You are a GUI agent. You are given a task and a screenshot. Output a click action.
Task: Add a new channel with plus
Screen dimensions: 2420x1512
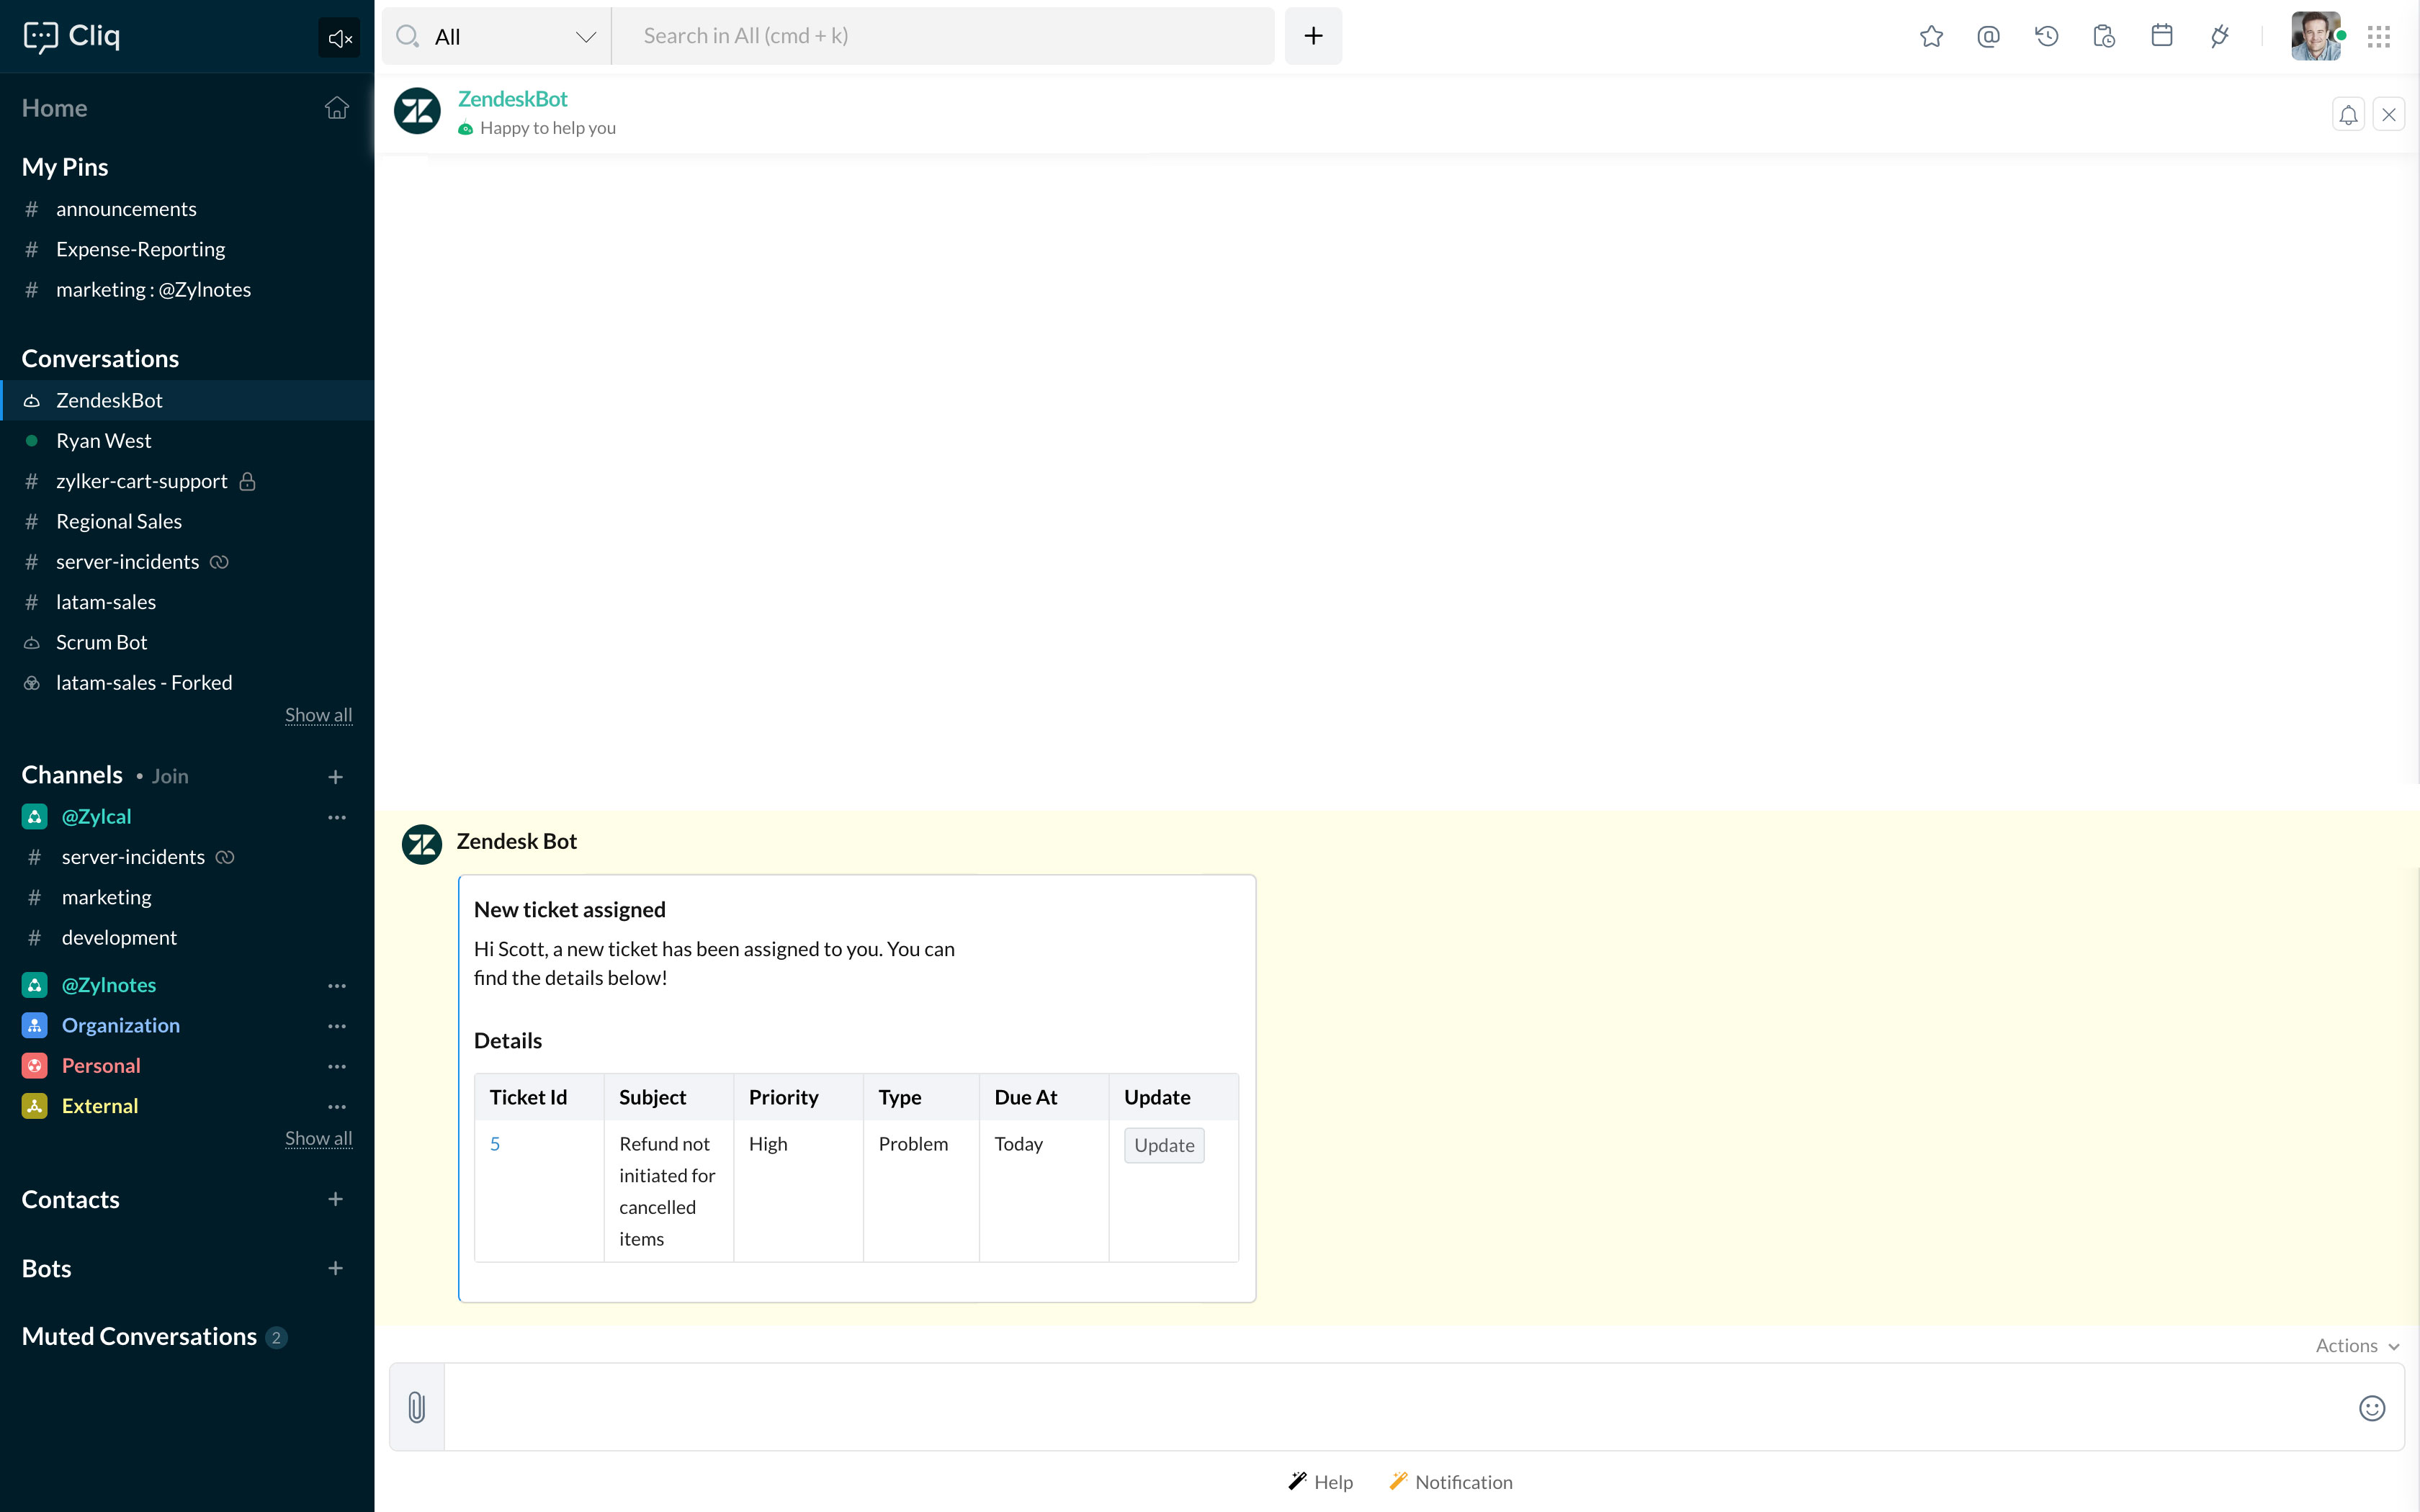point(336,776)
